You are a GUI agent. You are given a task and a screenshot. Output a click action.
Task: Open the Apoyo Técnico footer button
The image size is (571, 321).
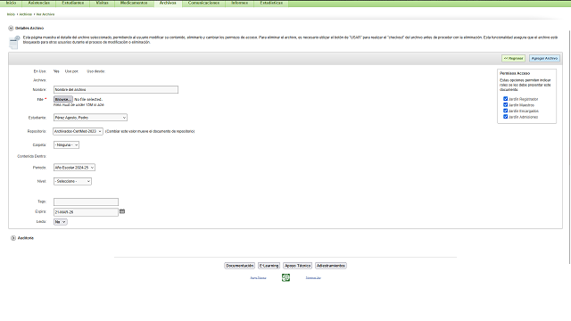(297, 266)
